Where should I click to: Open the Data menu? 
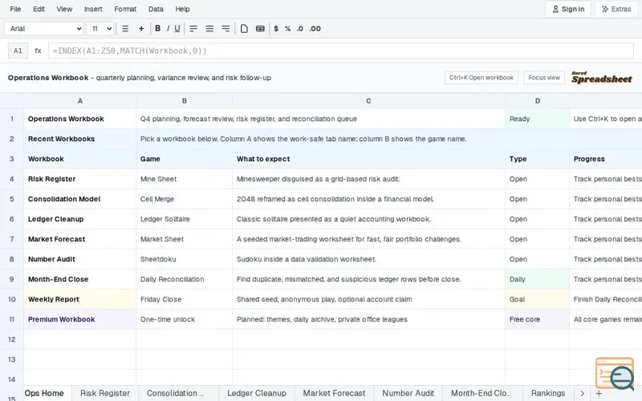tap(156, 9)
